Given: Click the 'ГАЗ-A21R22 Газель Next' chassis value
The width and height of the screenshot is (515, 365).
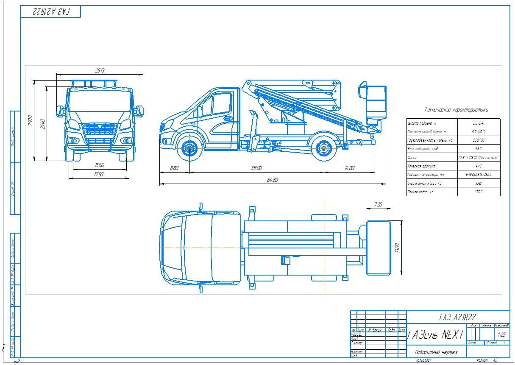Looking at the screenshot, I should click(479, 158).
